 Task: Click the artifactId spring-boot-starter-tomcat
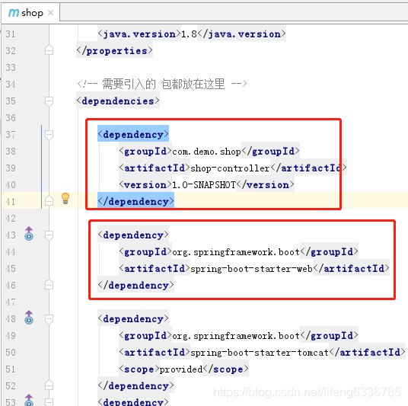pyautogui.click(x=260, y=353)
